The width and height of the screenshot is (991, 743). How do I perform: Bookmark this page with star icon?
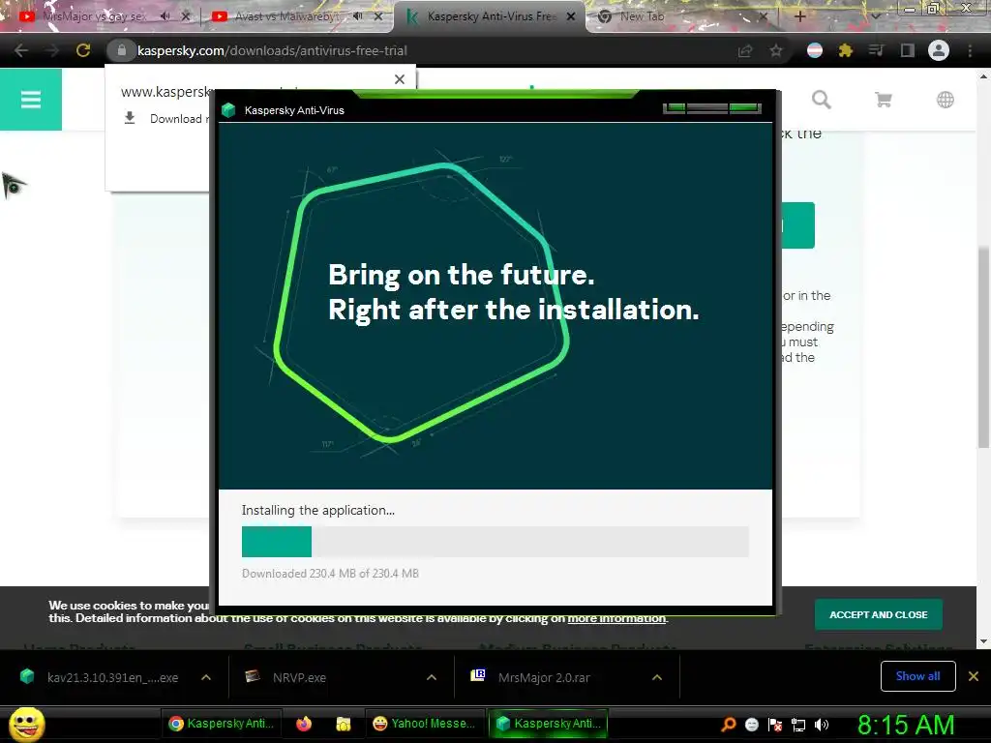[776, 50]
